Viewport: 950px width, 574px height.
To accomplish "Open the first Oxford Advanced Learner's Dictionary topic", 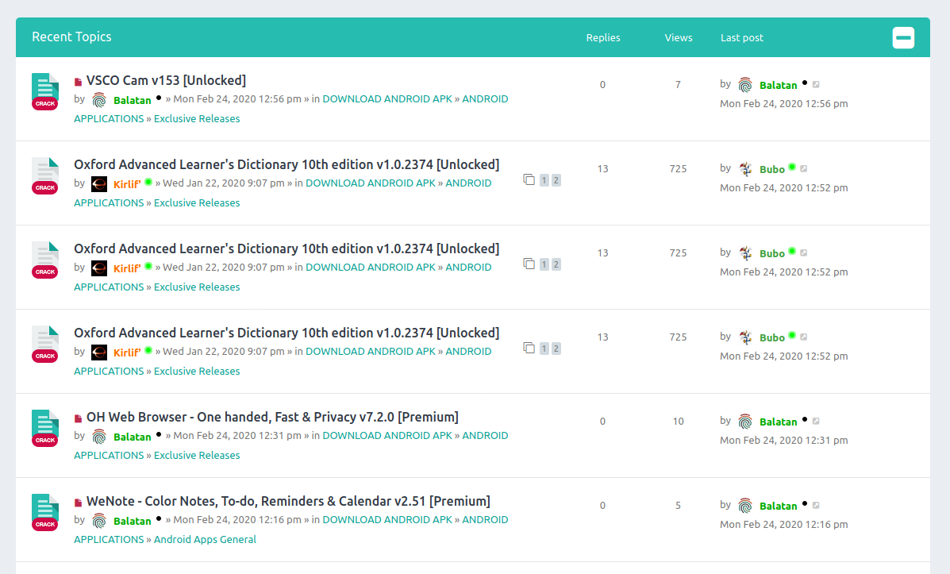I will (x=287, y=165).
